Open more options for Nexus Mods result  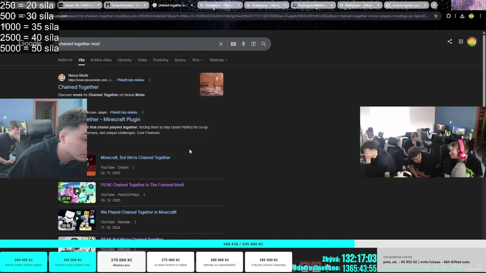150,80
